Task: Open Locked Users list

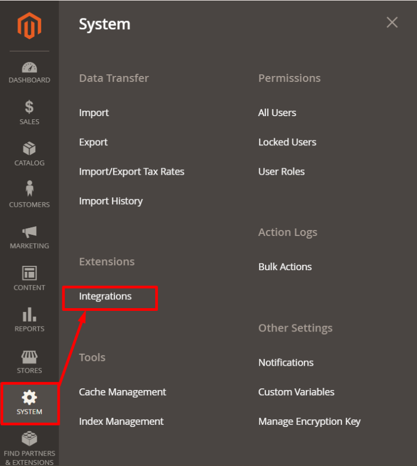Action: (287, 142)
